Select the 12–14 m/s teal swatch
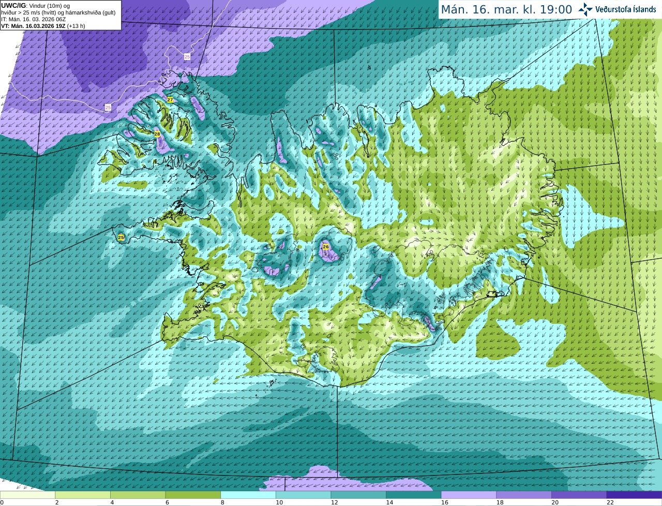The height and width of the screenshot is (506, 662). click(x=358, y=495)
